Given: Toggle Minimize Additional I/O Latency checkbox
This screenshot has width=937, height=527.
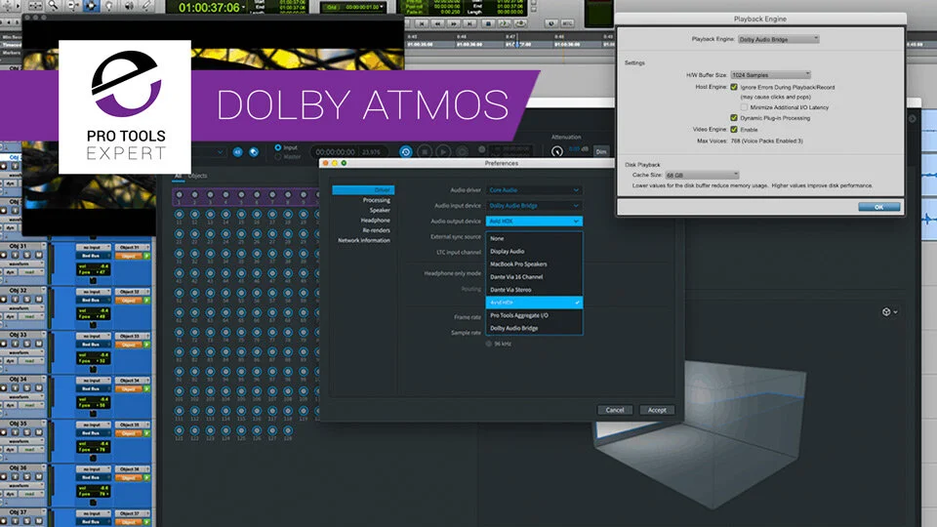Looking at the screenshot, I should pyautogui.click(x=744, y=107).
